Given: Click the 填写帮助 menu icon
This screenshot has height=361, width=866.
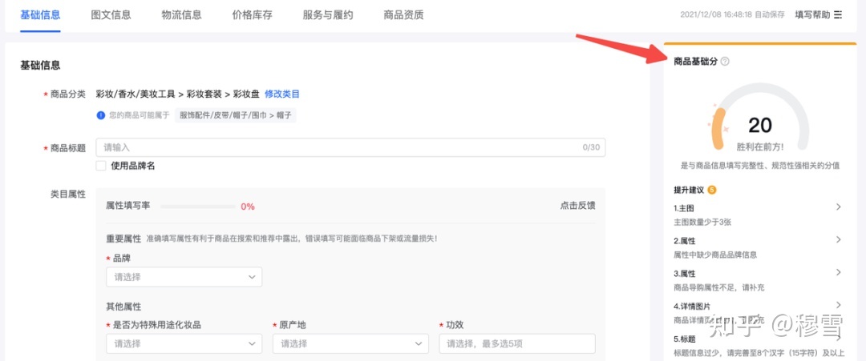Looking at the screenshot, I should 838,14.
